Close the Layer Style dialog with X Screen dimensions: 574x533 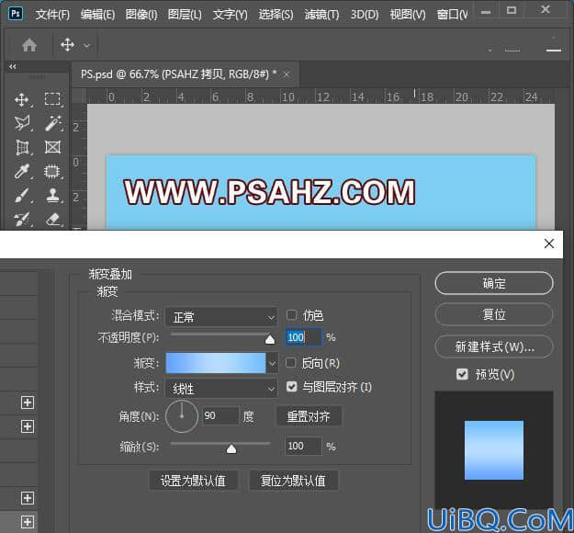click(548, 244)
